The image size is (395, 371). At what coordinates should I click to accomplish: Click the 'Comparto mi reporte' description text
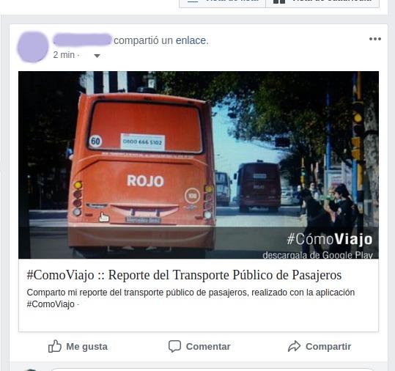point(191,298)
